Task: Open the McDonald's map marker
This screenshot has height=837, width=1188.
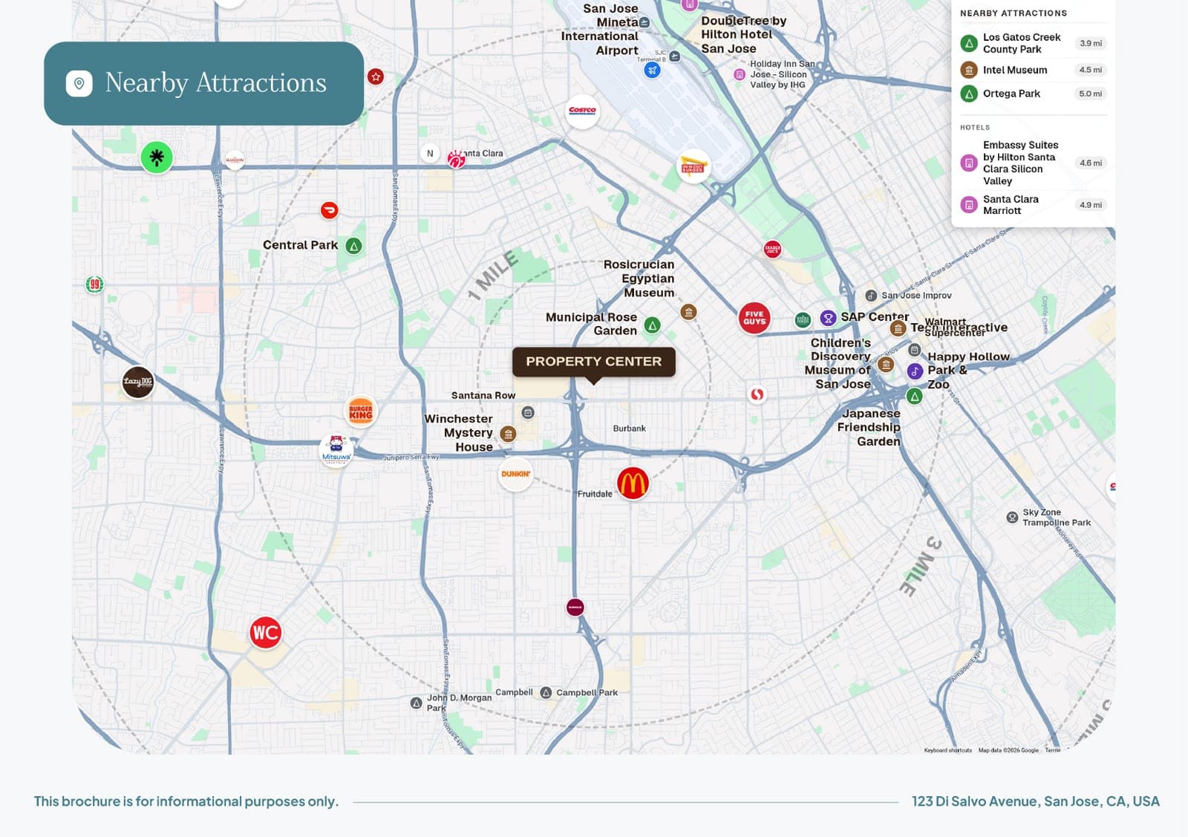Action: (x=633, y=483)
